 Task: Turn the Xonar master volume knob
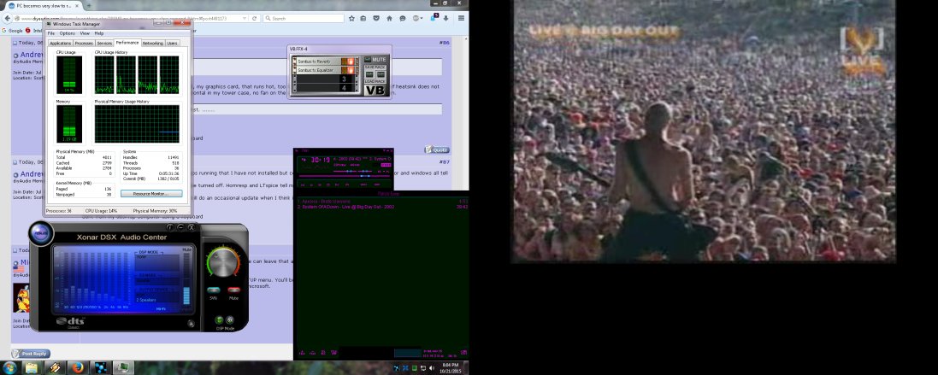223,261
